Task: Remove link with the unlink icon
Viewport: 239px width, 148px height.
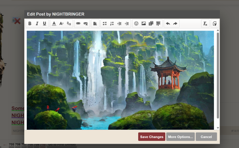Action: (x=86, y=23)
